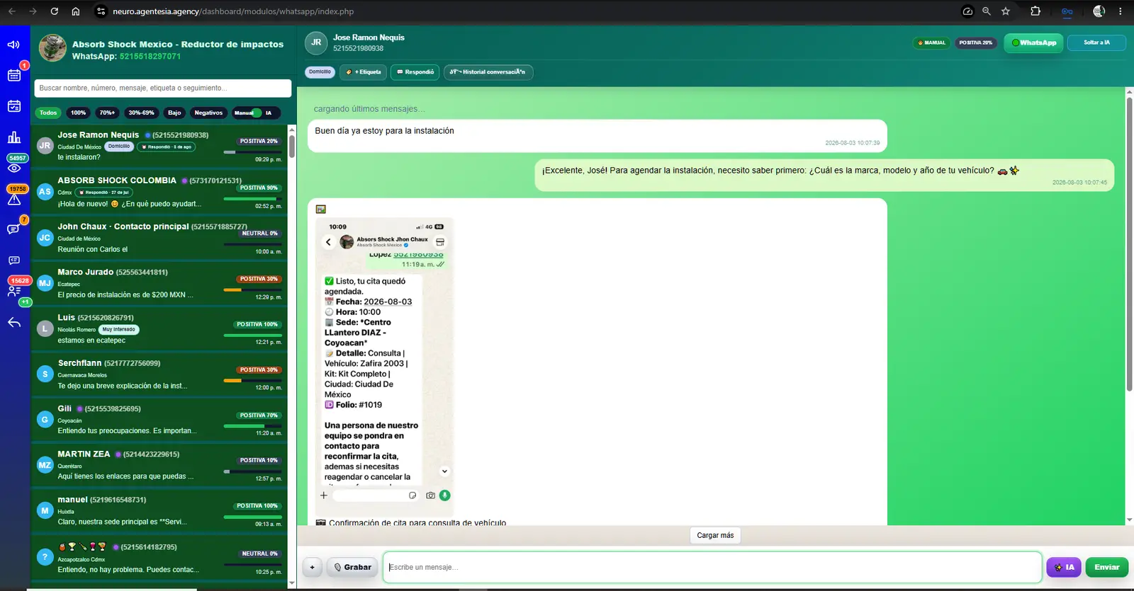Open Jose Ramon Nequis conversation in list

(159, 147)
